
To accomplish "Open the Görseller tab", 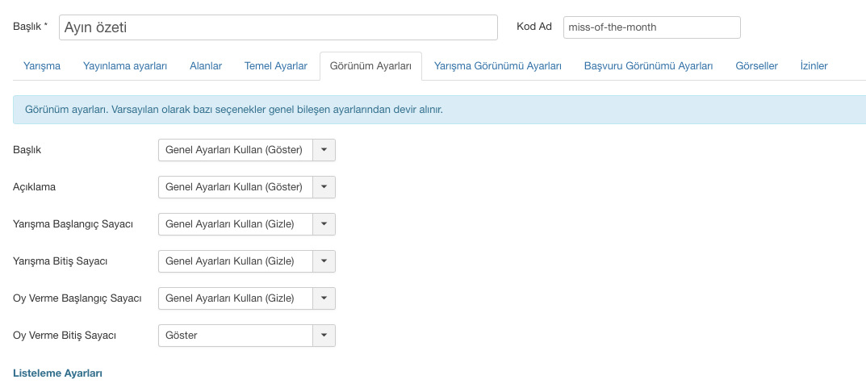I will tap(756, 66).
